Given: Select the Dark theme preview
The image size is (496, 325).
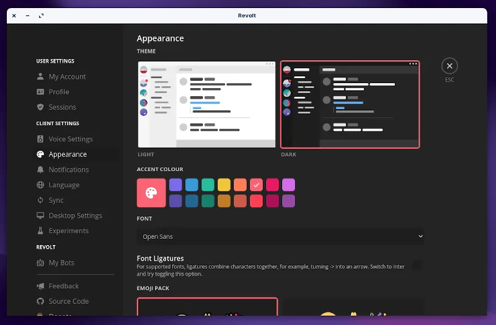Looking at the screenshot, I should pyautogui.click(x=350, y=104).
